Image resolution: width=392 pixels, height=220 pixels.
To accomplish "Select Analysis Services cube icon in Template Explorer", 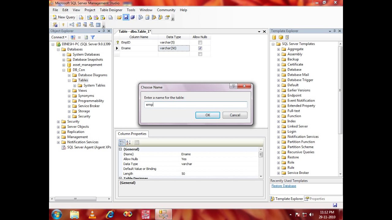I will coord(281,37).
